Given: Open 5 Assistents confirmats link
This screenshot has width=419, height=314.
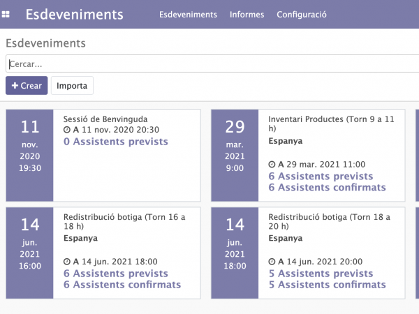Looking at the screenshot, I should pos(327,285).
